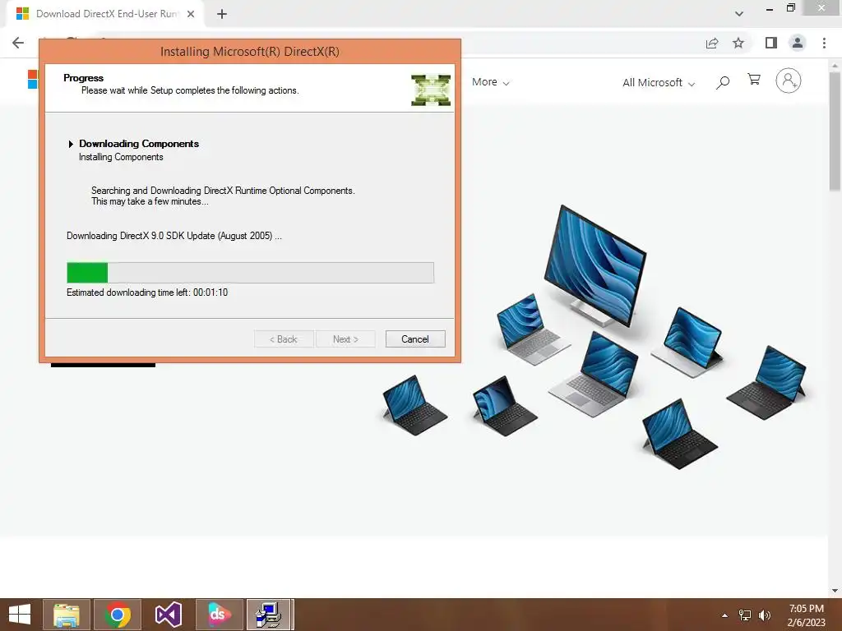
Task: Sign in with the account icon
Action: [x=789, y=81]
